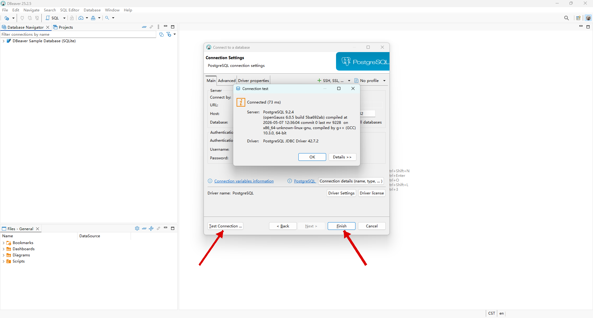The height and width of the screenshot is (318, 593).
Task: Click Test Connection ... button
Action: (x=225, y=226)
